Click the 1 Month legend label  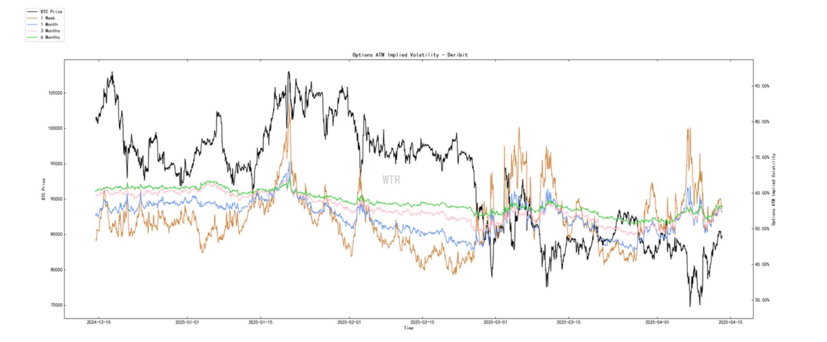tap(49, 24)
